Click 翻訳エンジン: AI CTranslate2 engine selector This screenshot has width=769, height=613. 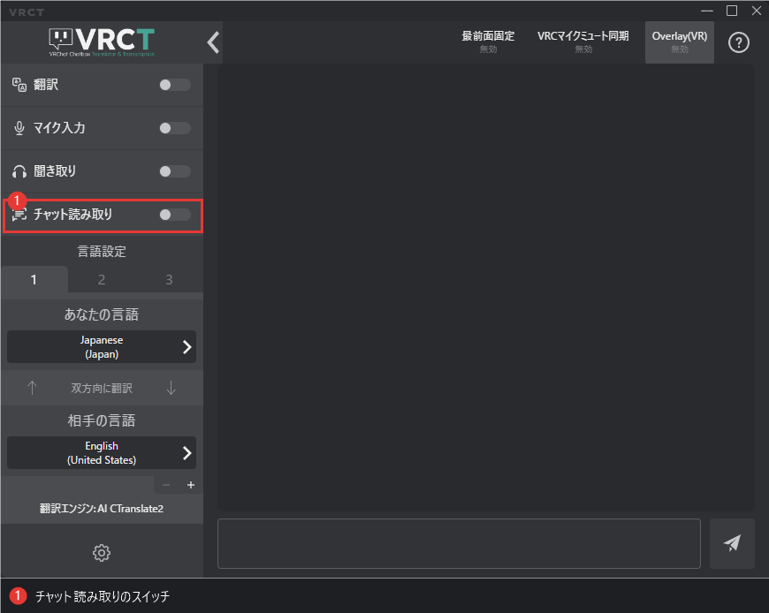(x=102, y=509)
